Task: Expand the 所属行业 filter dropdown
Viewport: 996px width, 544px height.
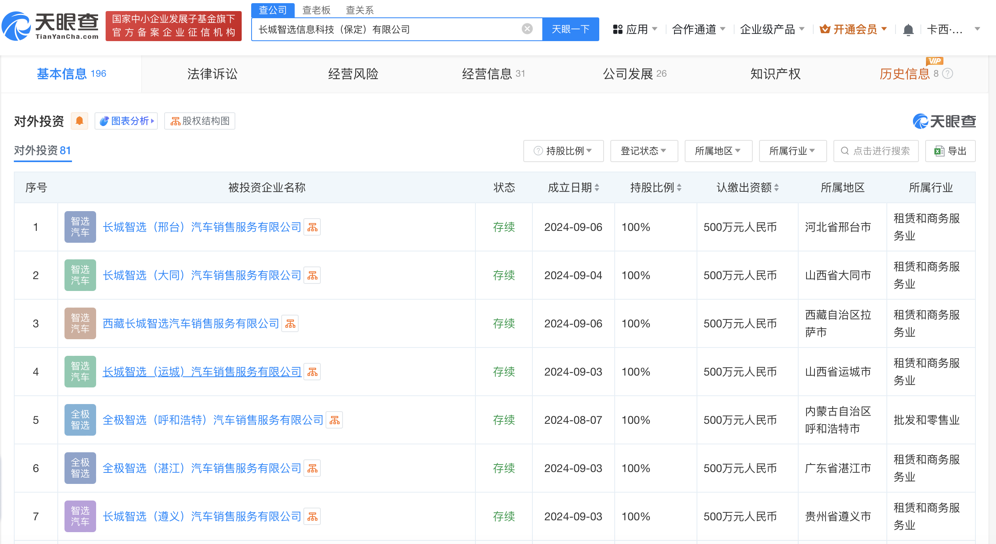Action: [792, 151]
